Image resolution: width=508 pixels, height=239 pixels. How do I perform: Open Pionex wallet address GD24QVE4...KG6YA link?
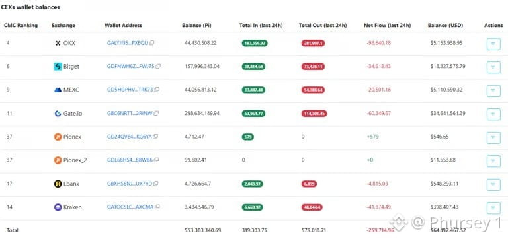point(129,137)
